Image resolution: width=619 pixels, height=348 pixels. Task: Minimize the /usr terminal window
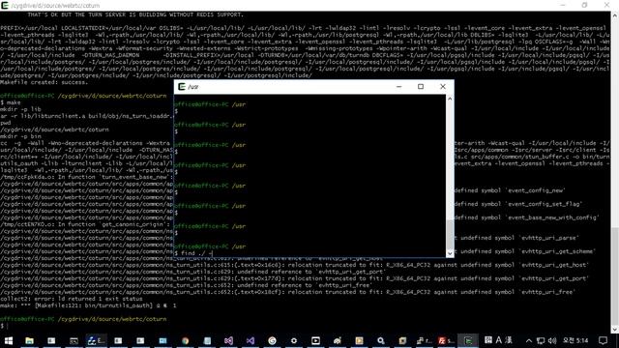398,87
